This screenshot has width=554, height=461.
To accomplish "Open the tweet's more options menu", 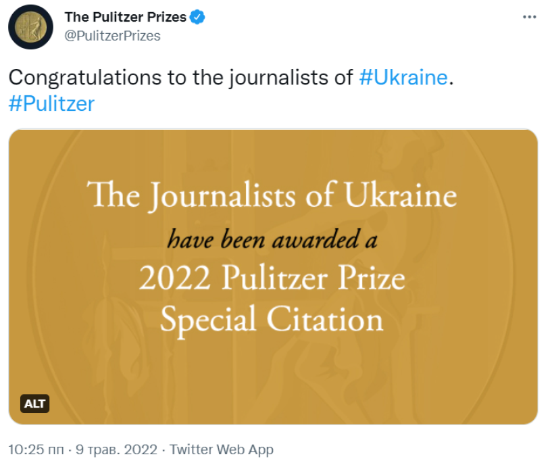I will pyautogui.click(x=529, y=17).
